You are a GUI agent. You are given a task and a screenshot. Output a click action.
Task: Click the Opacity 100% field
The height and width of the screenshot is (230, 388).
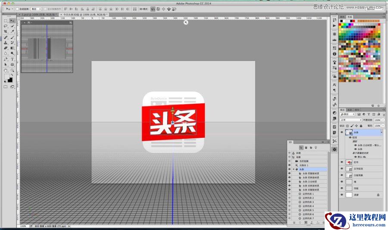point(377,120)
